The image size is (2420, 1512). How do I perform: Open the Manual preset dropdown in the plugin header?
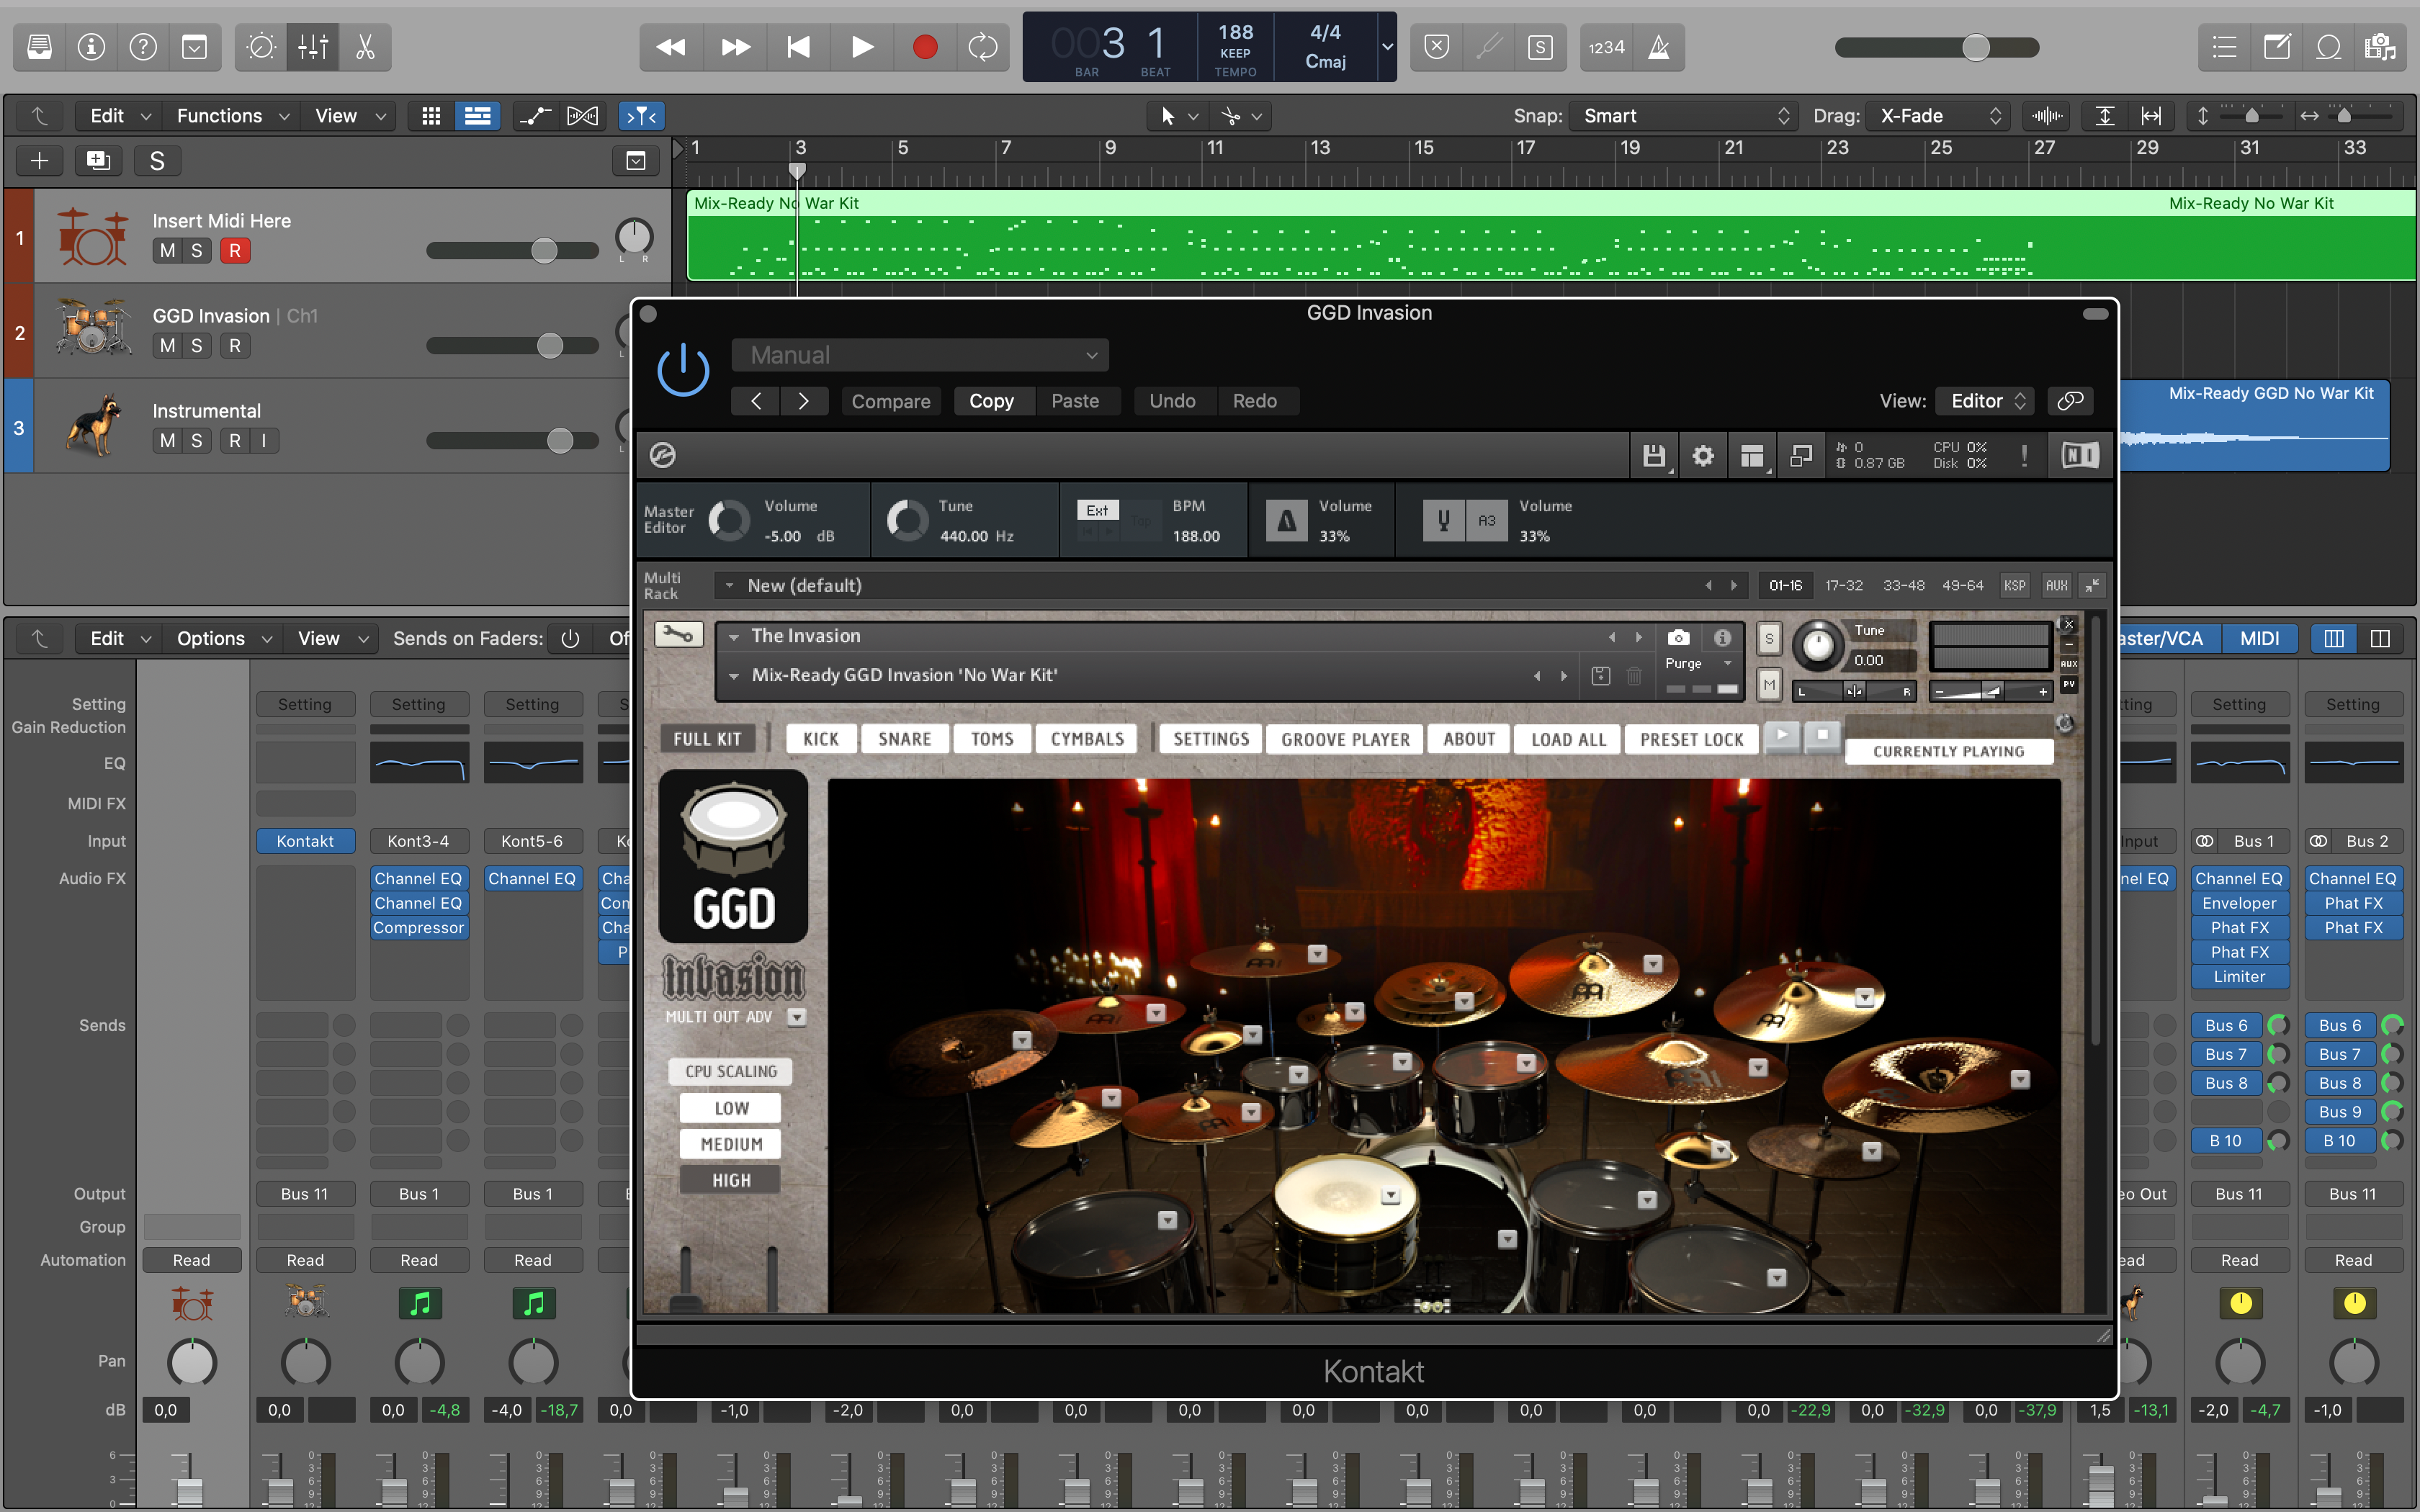(x=918, y=354)
